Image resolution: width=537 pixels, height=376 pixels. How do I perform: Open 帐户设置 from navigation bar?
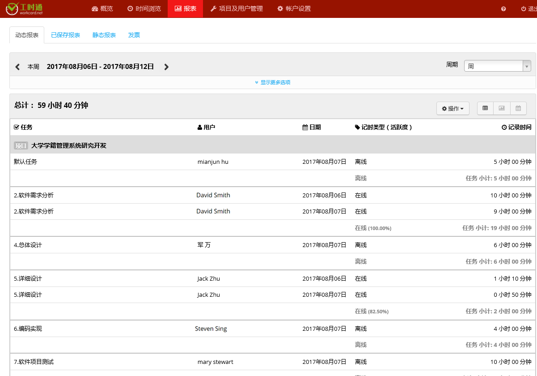click(294, 9)
